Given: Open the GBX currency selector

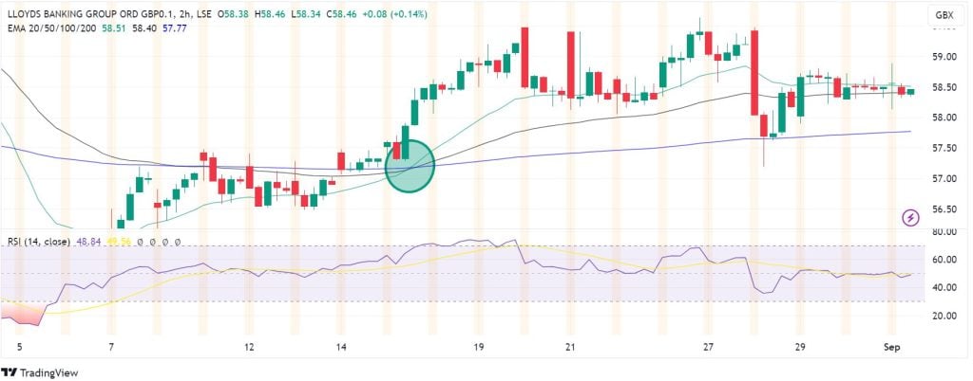Looking at the screenshot, I should pos(944,16).
